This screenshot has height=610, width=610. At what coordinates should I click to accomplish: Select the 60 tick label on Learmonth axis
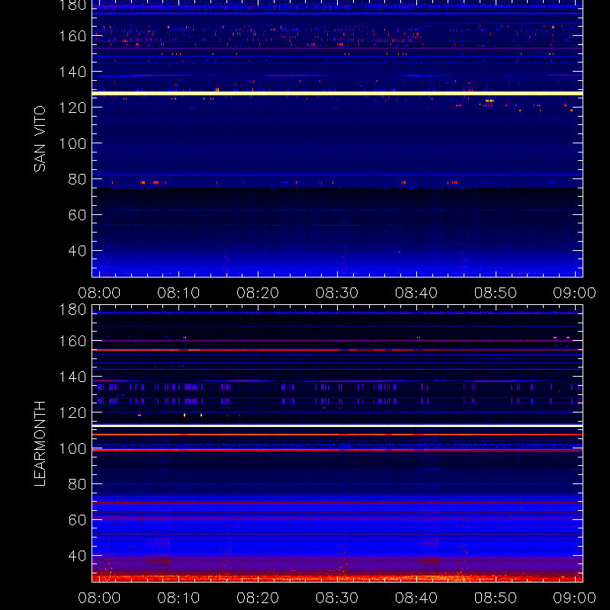click(77, 520)
